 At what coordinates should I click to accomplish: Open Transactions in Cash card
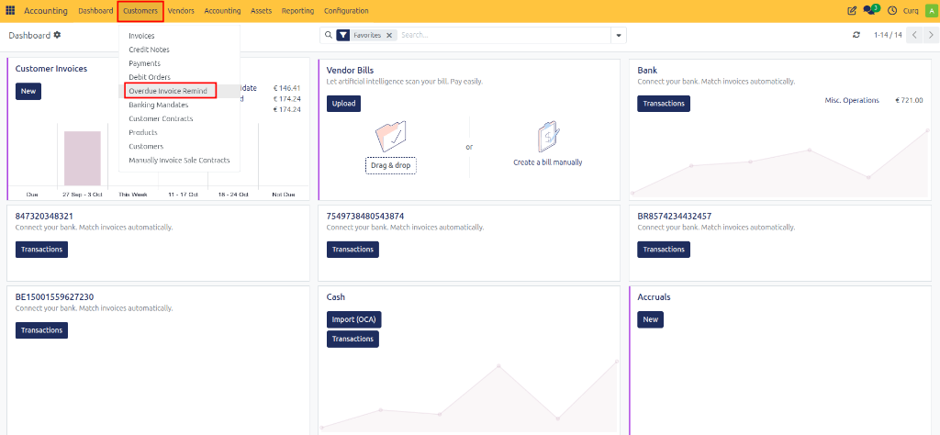pos(352,340)
